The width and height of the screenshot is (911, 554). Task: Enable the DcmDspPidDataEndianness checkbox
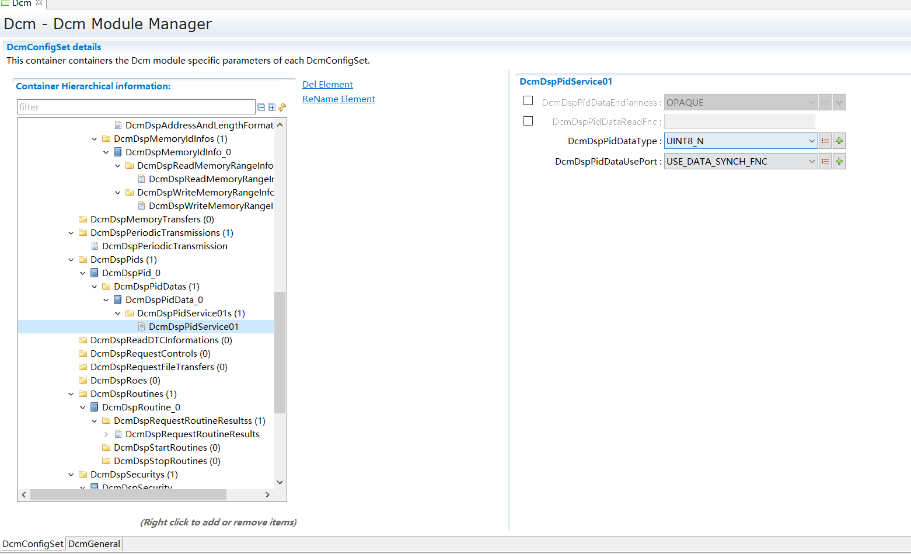528,101
